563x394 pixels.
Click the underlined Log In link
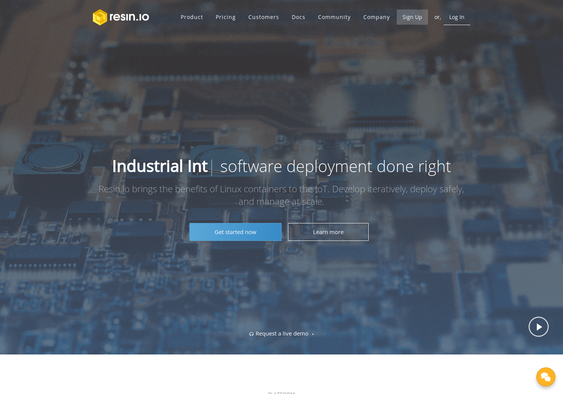[x=457, y=17]
